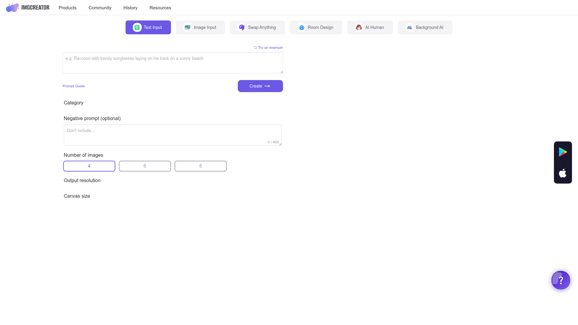Expand the Resources menu
The image size is (578, 325).
160,8
